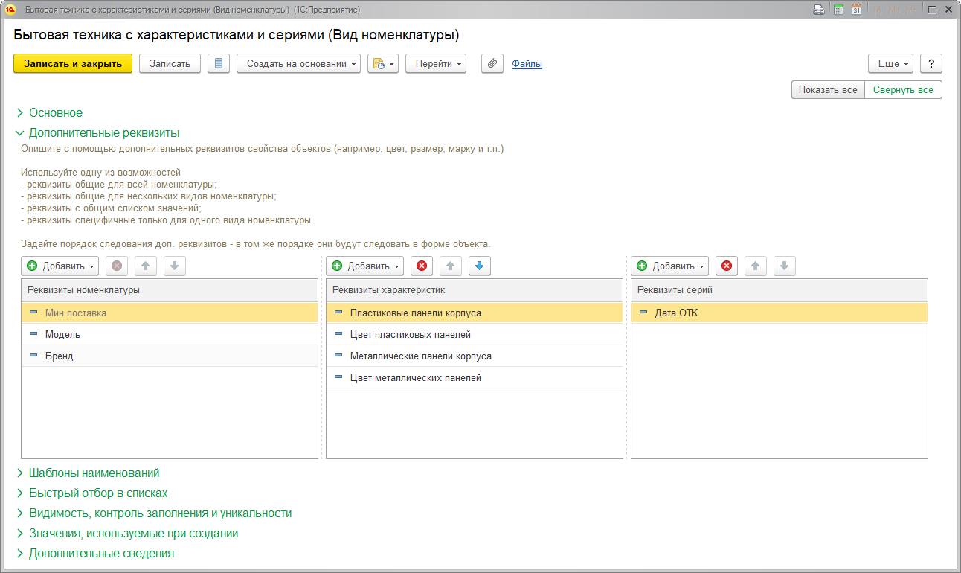Select the Цвет металлических панелей row
Screen dimensions: 961x573
pyautogui.click(x=475, y=378)
